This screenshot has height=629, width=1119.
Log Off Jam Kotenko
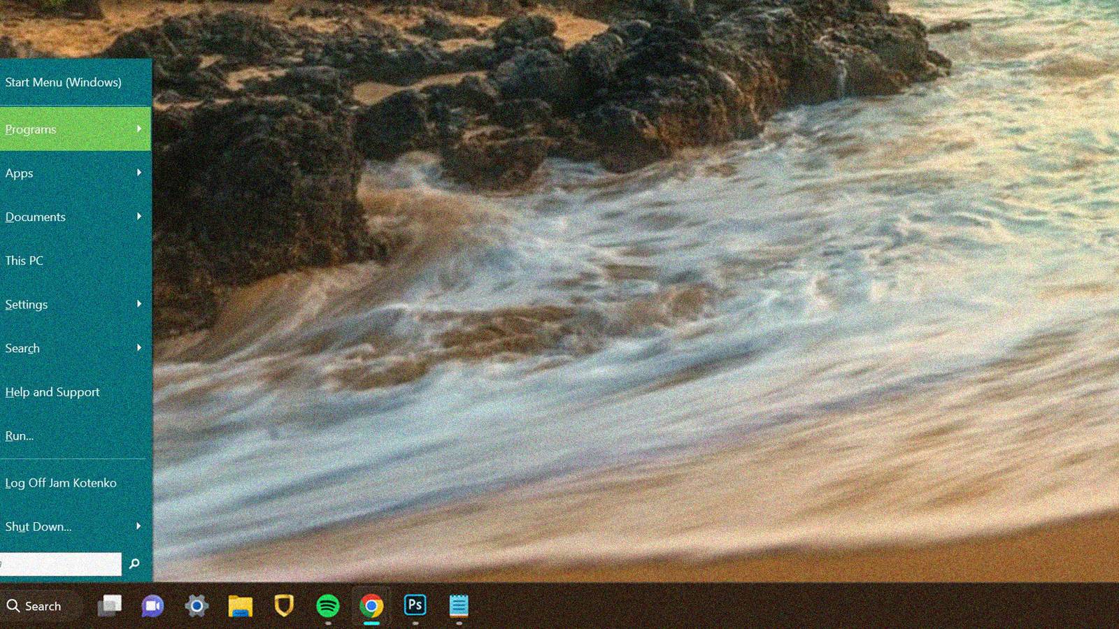pyautogui.click(x=60, y=482)
